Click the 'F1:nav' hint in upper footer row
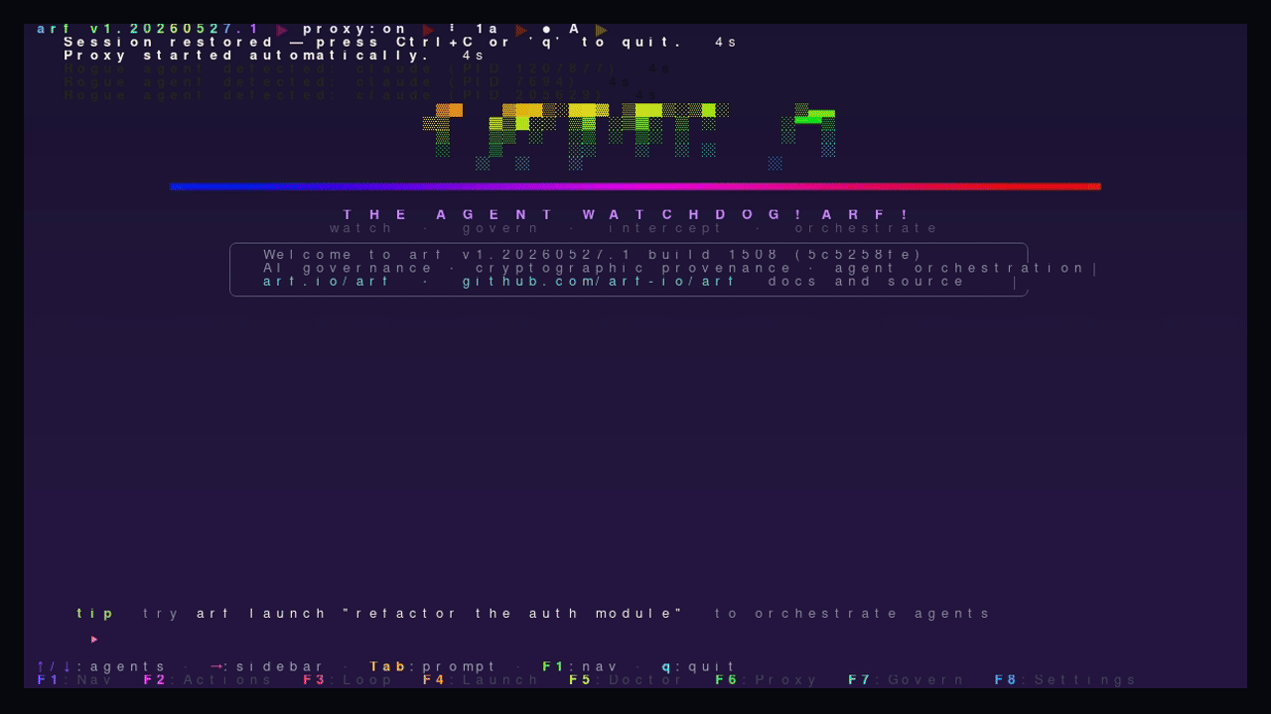This screenshot has width=1271, height=714. click(580, 667)
